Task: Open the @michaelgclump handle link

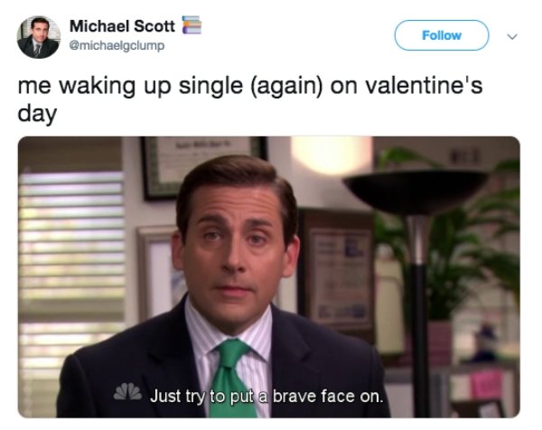Action: pyautogui.click(x=117, y=46)
